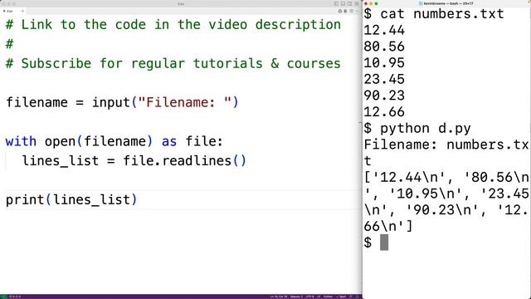Screen dimensions: 531x299
Task: Click the comment 'Link to the code in the video description'
Action: coord(173,25)
